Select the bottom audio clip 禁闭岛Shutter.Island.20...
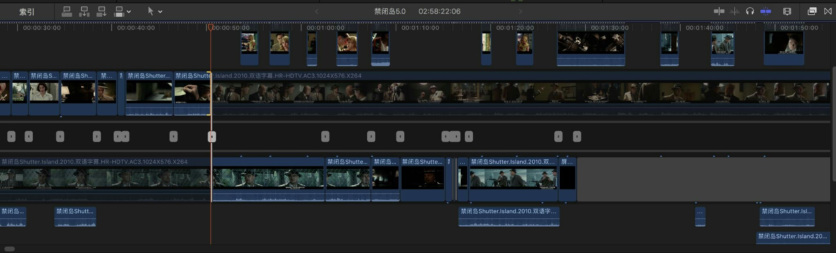 [x=793, y=238]
